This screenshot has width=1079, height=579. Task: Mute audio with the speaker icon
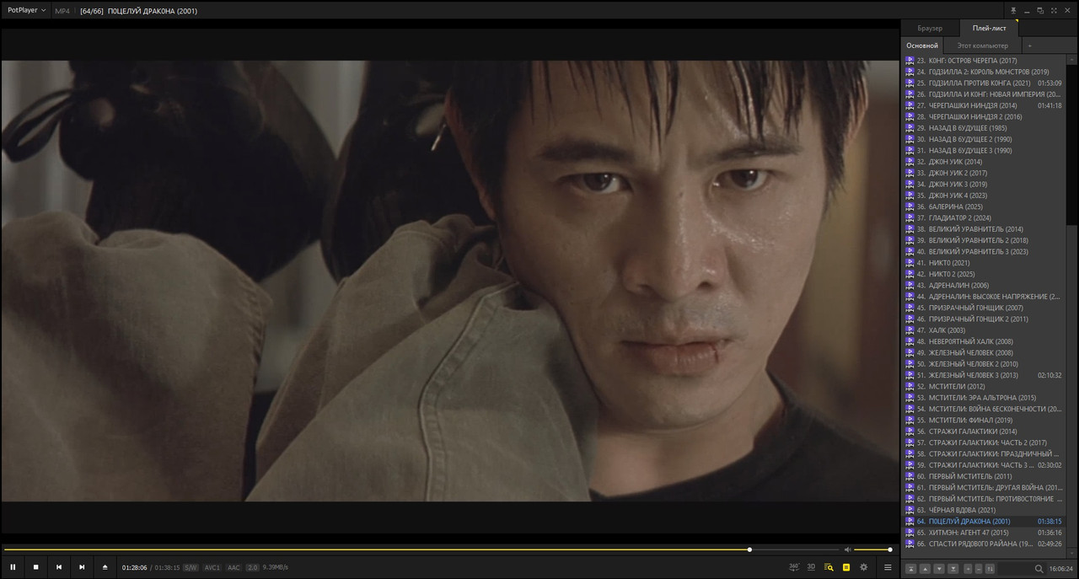tap(847, 550)
